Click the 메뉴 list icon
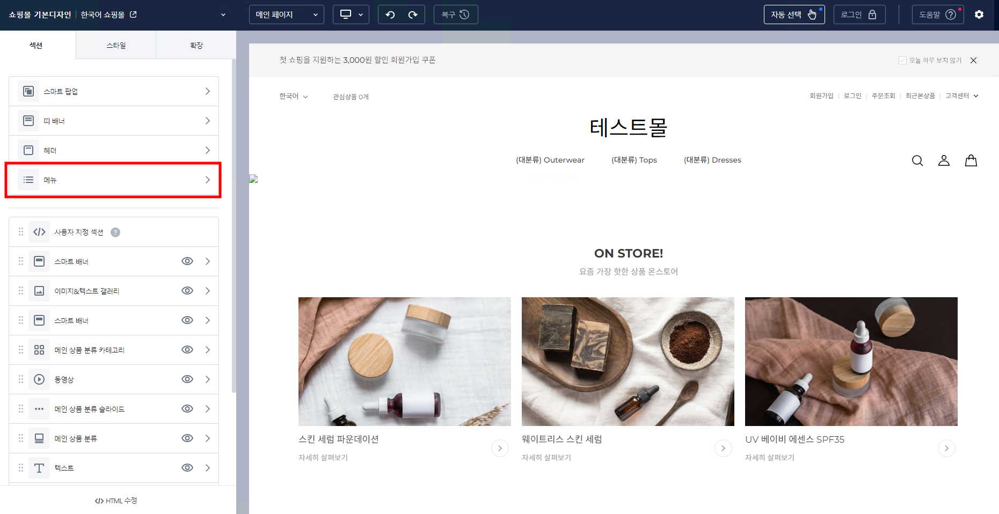Screen dimensions: 999x514 (28, 180)
